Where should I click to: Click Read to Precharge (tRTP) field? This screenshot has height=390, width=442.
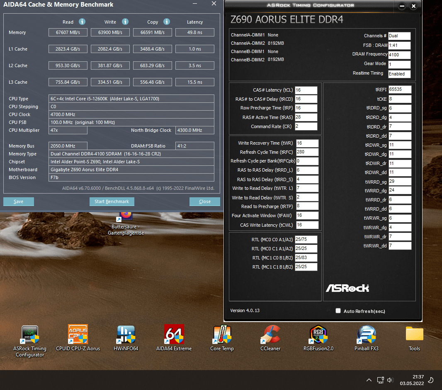coord(307,206)
